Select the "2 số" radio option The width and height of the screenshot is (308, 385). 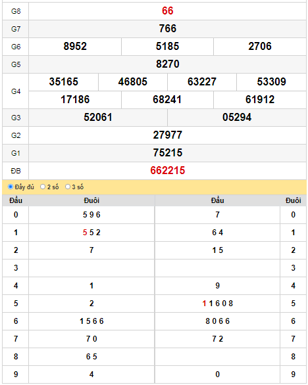43,187
